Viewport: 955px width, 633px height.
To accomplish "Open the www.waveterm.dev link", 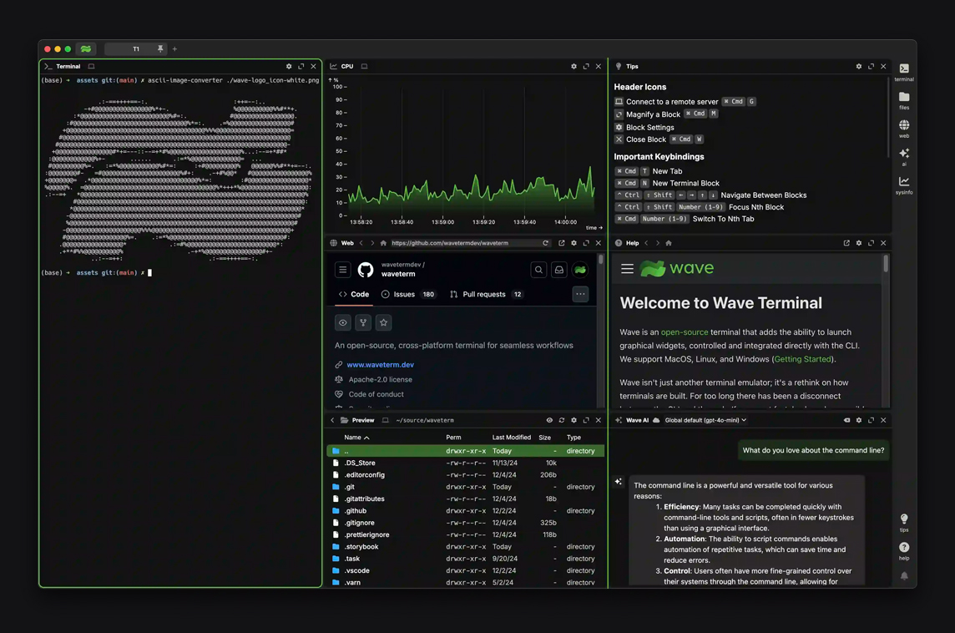I will (380, 365).
